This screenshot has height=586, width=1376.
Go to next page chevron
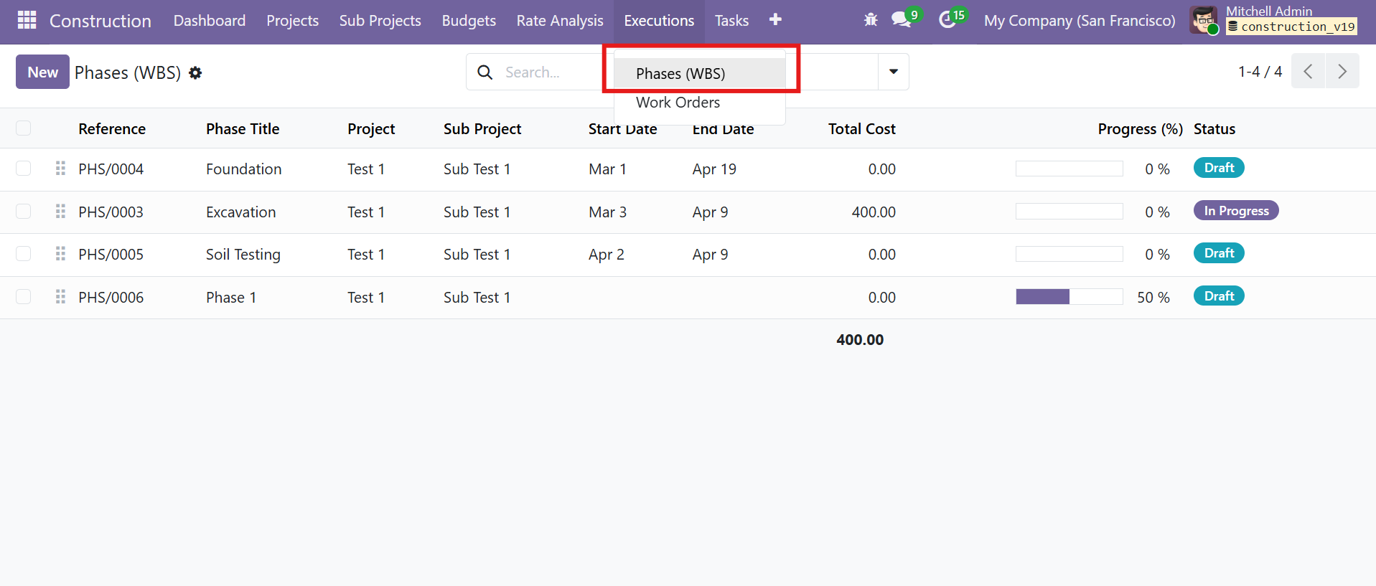[x=1342, y=71]
